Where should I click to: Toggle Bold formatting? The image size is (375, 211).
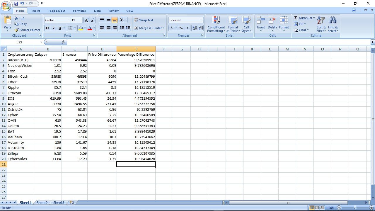47,28
